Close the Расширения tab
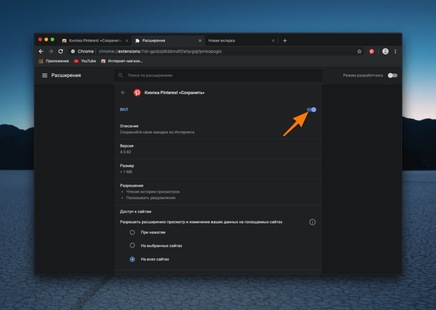 (200, 40)
